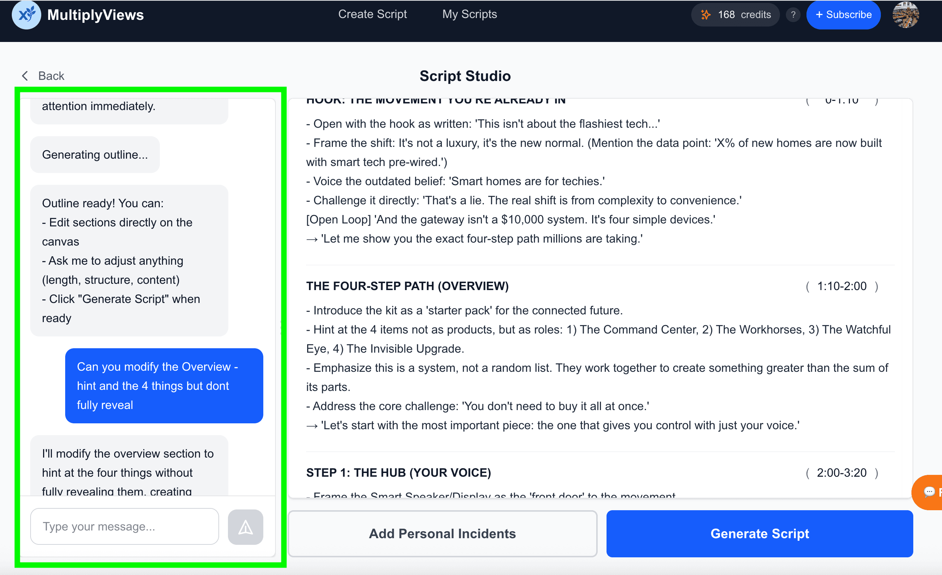Select the blue chat message about the Overview
Viewport: 942px width, 575px height.
tap(164, 386)
